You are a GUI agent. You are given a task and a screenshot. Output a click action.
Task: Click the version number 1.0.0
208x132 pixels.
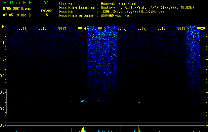(45, 3)
